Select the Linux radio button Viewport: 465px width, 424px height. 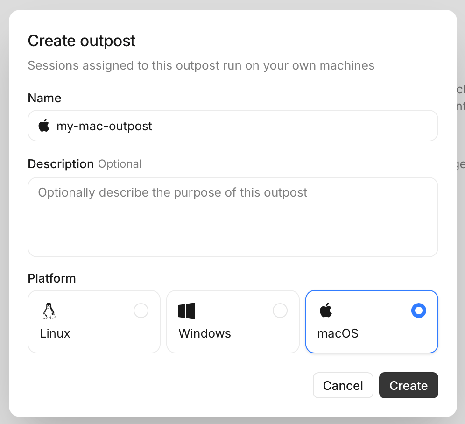coord(141,311)
